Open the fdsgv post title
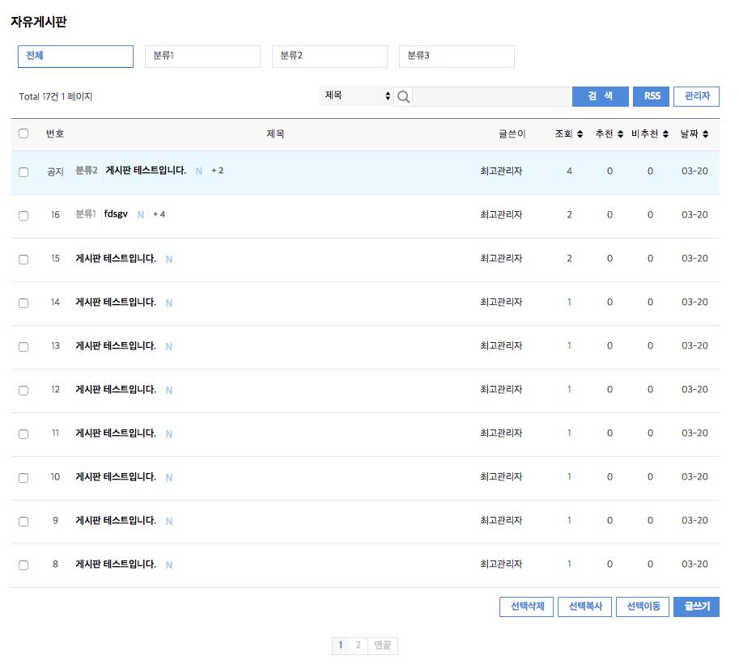The width and height of the screenshot is (739, 668). click(x=116, y=214)
